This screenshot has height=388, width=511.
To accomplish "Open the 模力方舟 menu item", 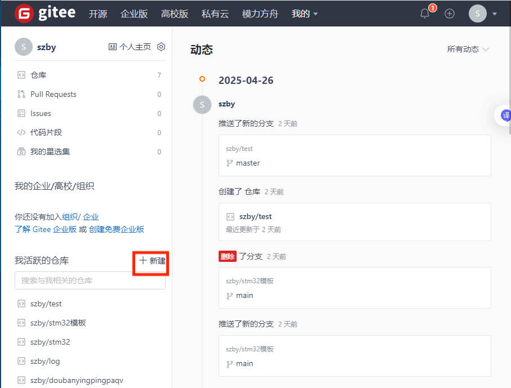I will coord(260,14).
